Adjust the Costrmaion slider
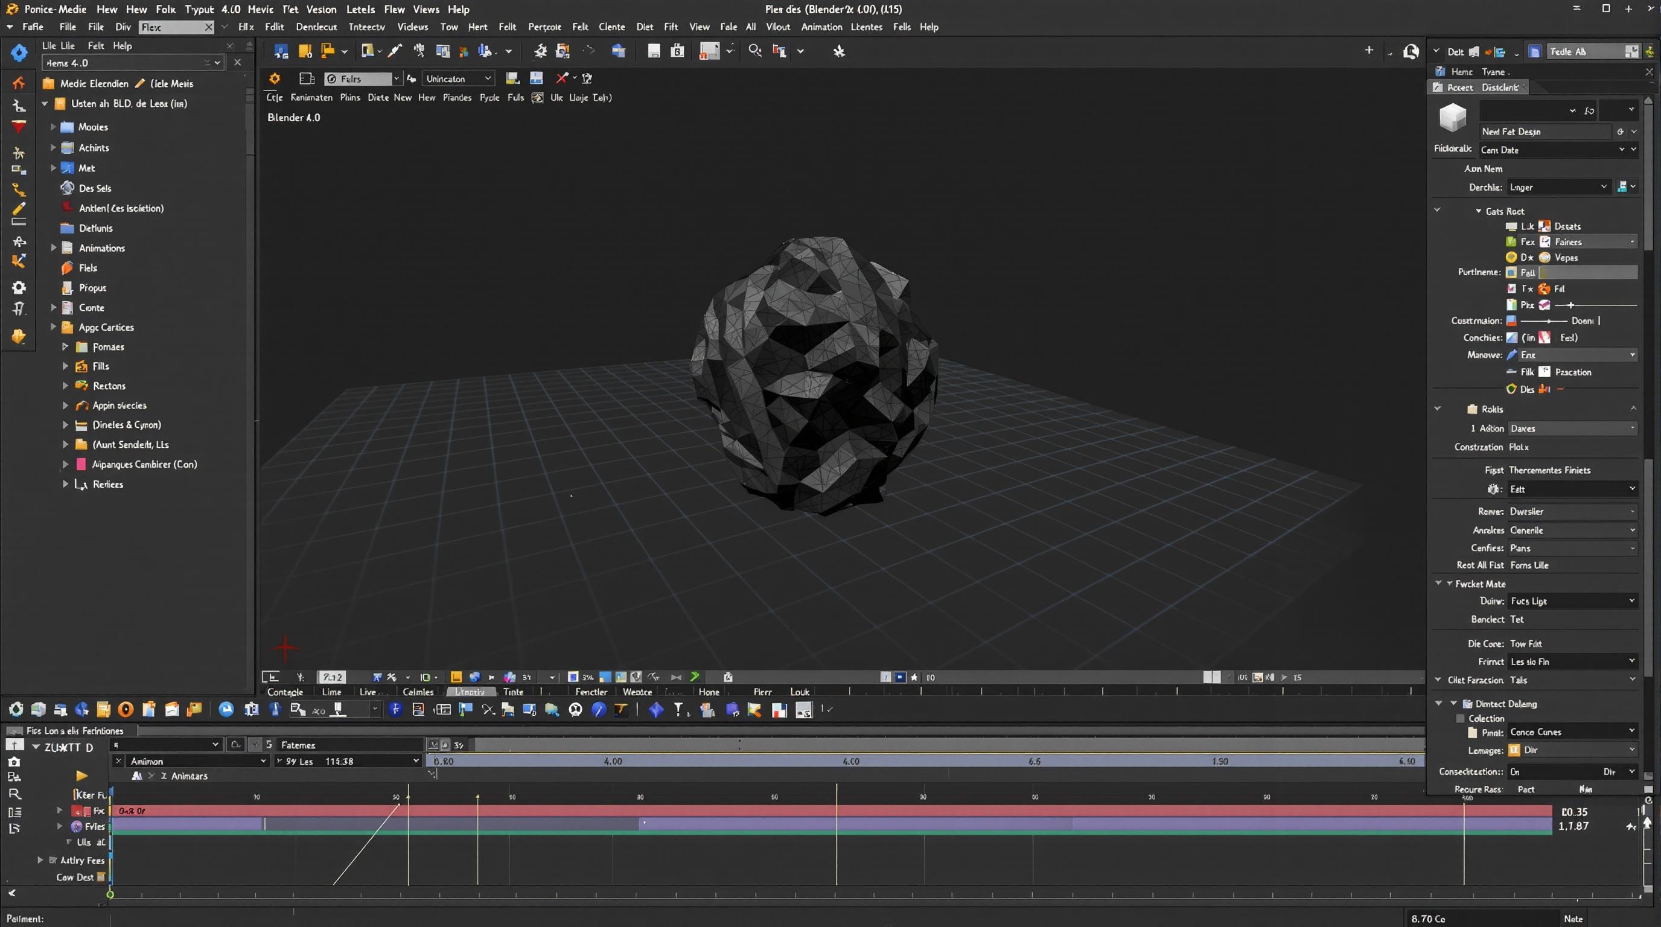The width and height of the screenshot is (1661, 927). pos(1544,321)
